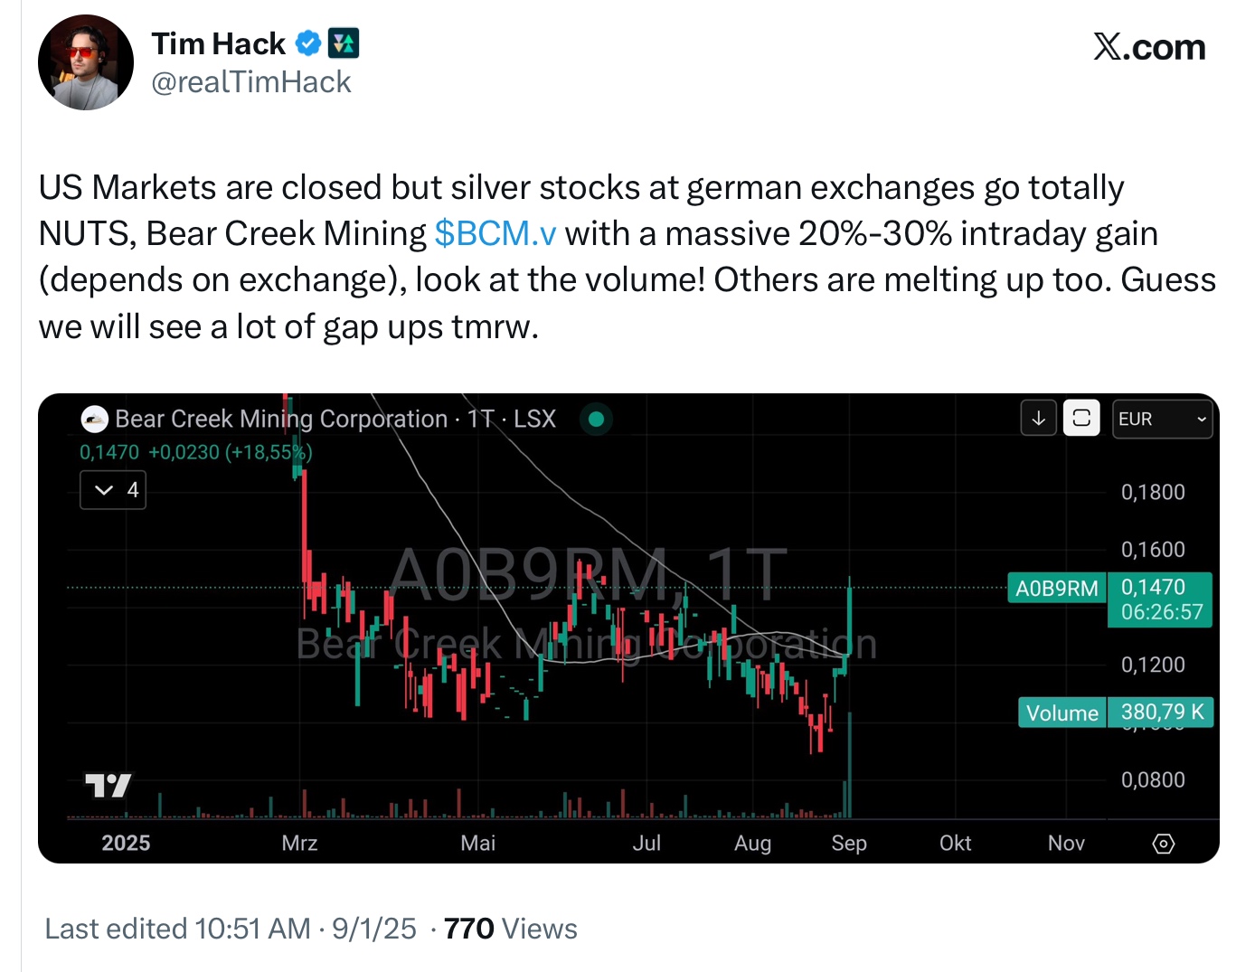This screenshot has width=1236, height=972.
Task: Click the snapshot frame icon on chart
Action: coord(1081,419)
